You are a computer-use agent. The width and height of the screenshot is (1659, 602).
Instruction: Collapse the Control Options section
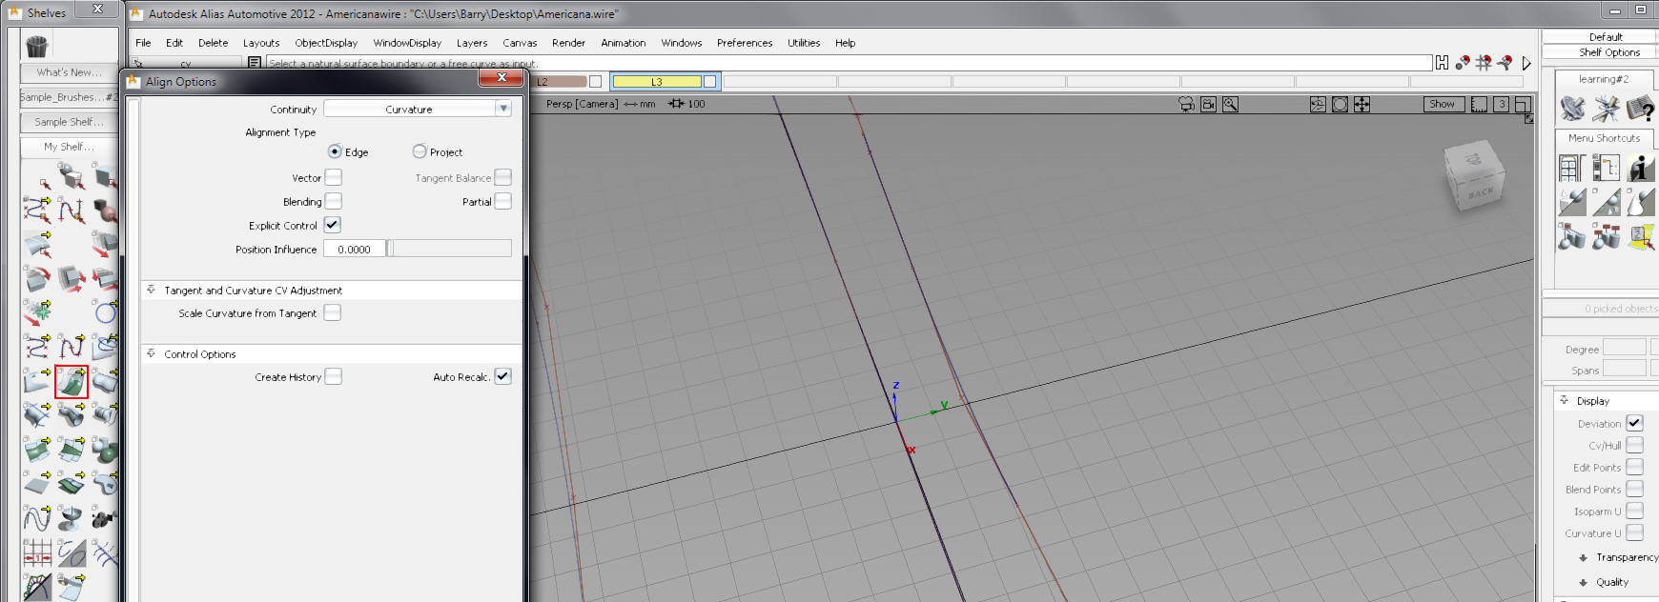pyautogui.click(x=151, y=353)
